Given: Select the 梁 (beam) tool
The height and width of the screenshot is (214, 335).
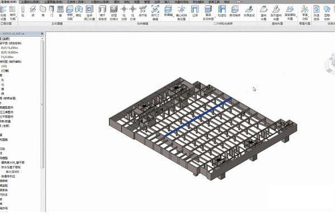Looking at the screenshot, I should click(x=32, y=11).
